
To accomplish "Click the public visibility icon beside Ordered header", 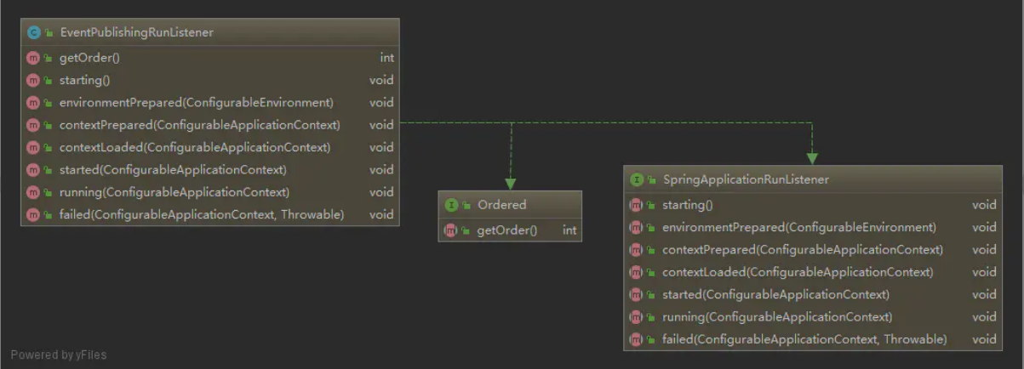I will tap(466, 206).
